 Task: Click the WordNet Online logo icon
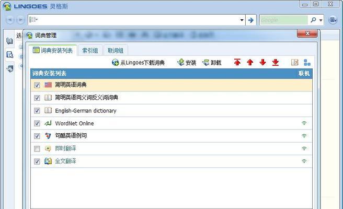click(48, 123)
